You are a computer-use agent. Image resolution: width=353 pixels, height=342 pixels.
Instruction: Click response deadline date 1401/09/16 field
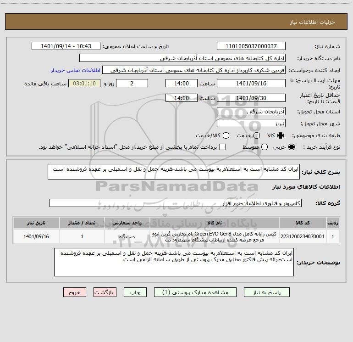point(251,83)
